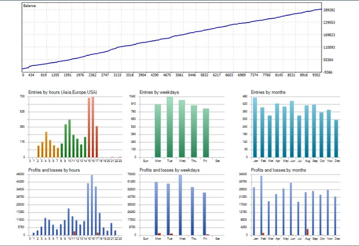This screenshot has width=359, height=246.
Task: Select the Feb profit bar in Profits by months
Action: (x=261, y=206)
